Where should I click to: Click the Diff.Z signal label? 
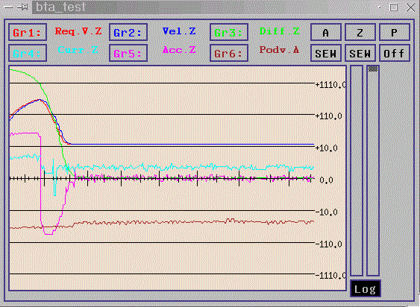[279, 31]
